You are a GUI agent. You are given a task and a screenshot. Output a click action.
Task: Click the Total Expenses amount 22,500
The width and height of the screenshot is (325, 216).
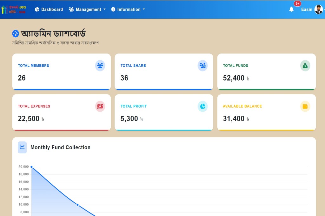point(29,119)
